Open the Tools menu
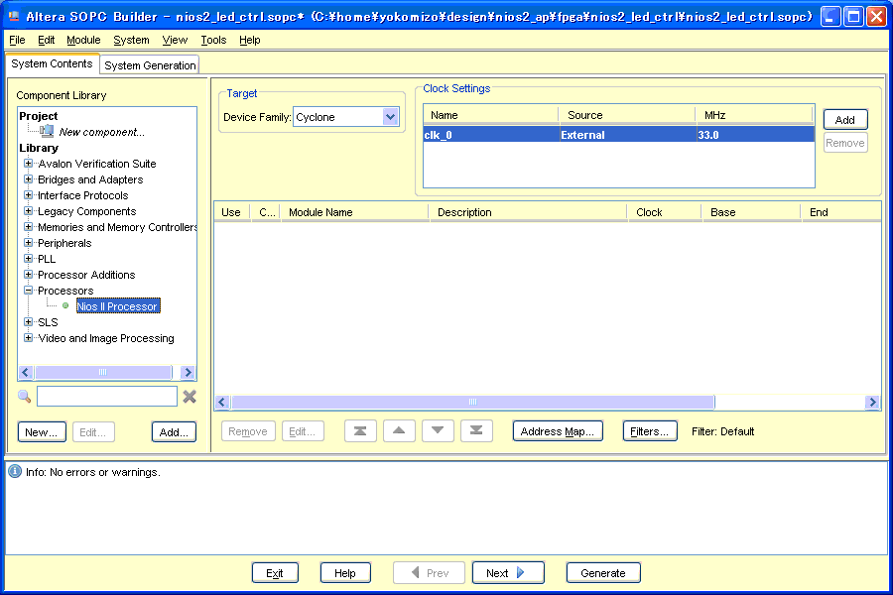893x595 pixels. click(x=213, y=40)
